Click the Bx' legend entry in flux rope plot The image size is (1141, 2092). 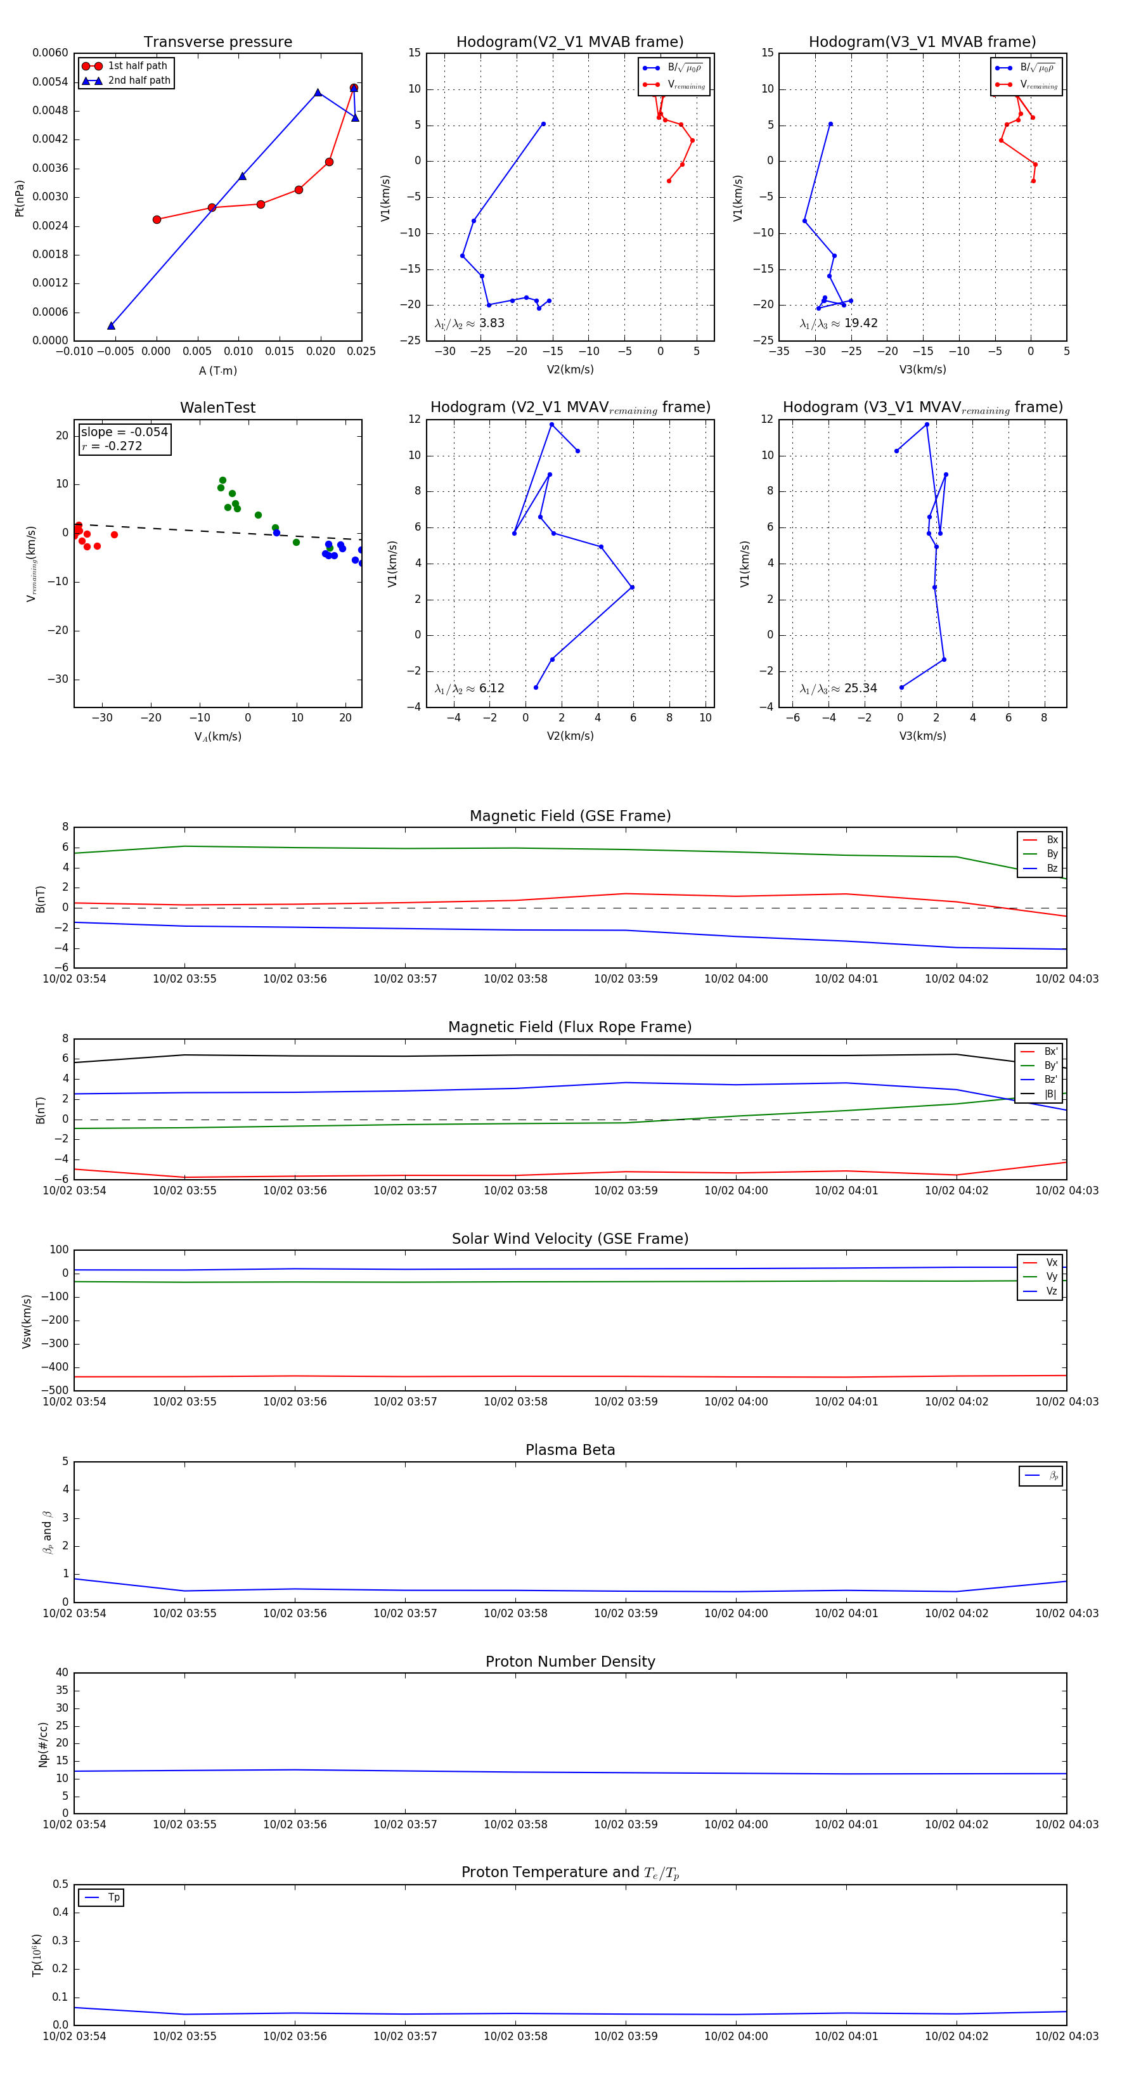1039,1051
